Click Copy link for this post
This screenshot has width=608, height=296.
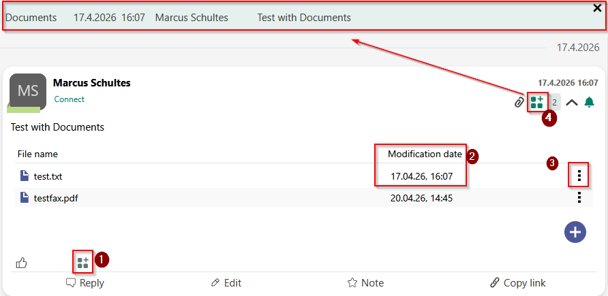click(518, 283)
